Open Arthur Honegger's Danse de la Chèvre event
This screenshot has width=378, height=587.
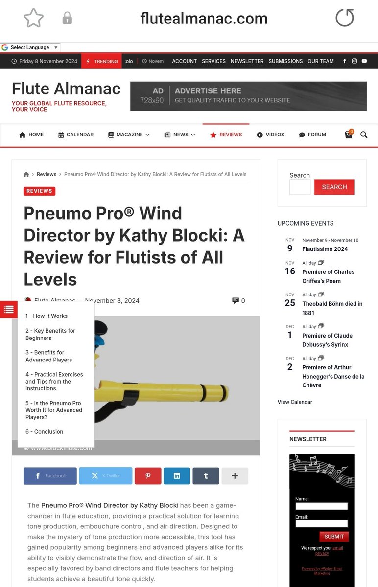[333, 376]
